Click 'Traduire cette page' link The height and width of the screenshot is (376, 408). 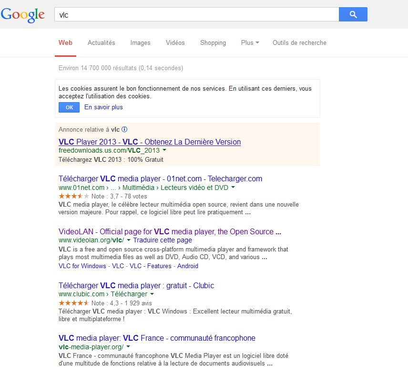coord(163,240)
